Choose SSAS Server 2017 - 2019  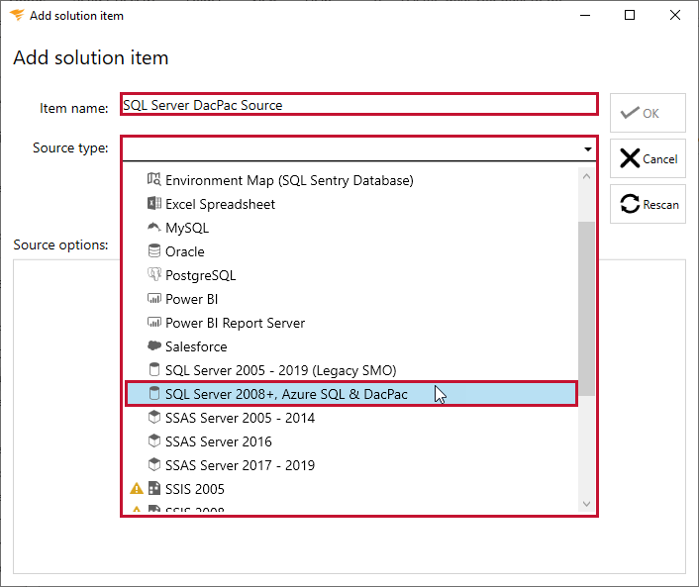click(351, 465)
